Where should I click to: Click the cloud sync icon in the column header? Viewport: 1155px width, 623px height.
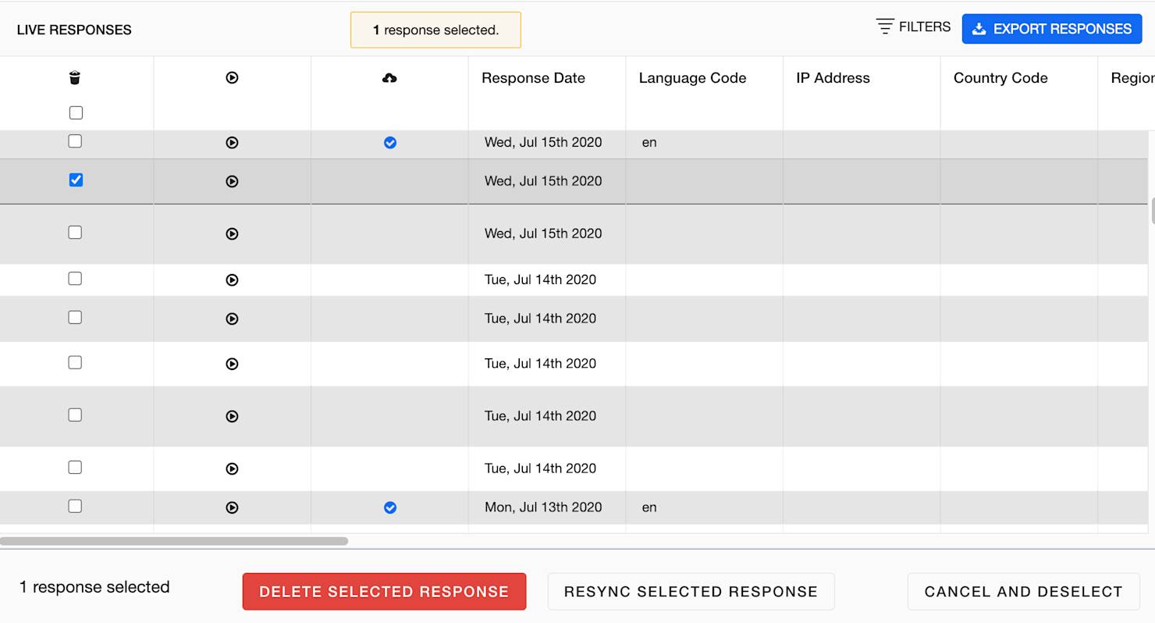[389, 77]
